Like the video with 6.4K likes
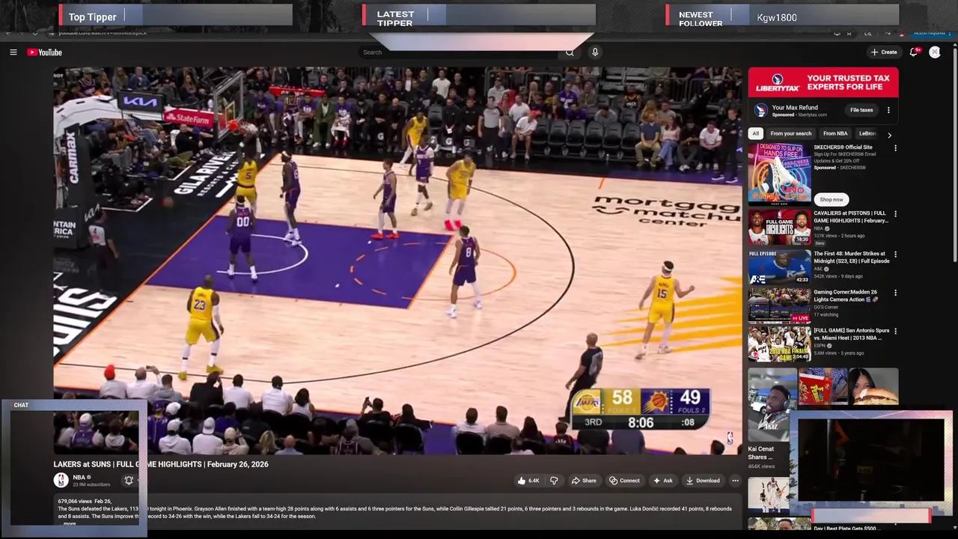The image size is (958, 539). click(528, 481)
